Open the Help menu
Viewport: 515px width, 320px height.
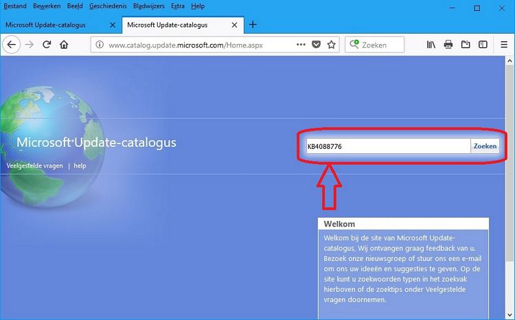pos(198,6)
